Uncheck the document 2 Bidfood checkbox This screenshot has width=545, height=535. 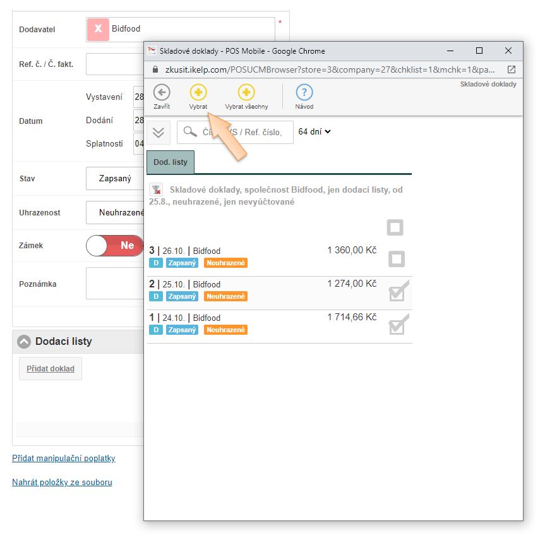(x=397, y=292)
